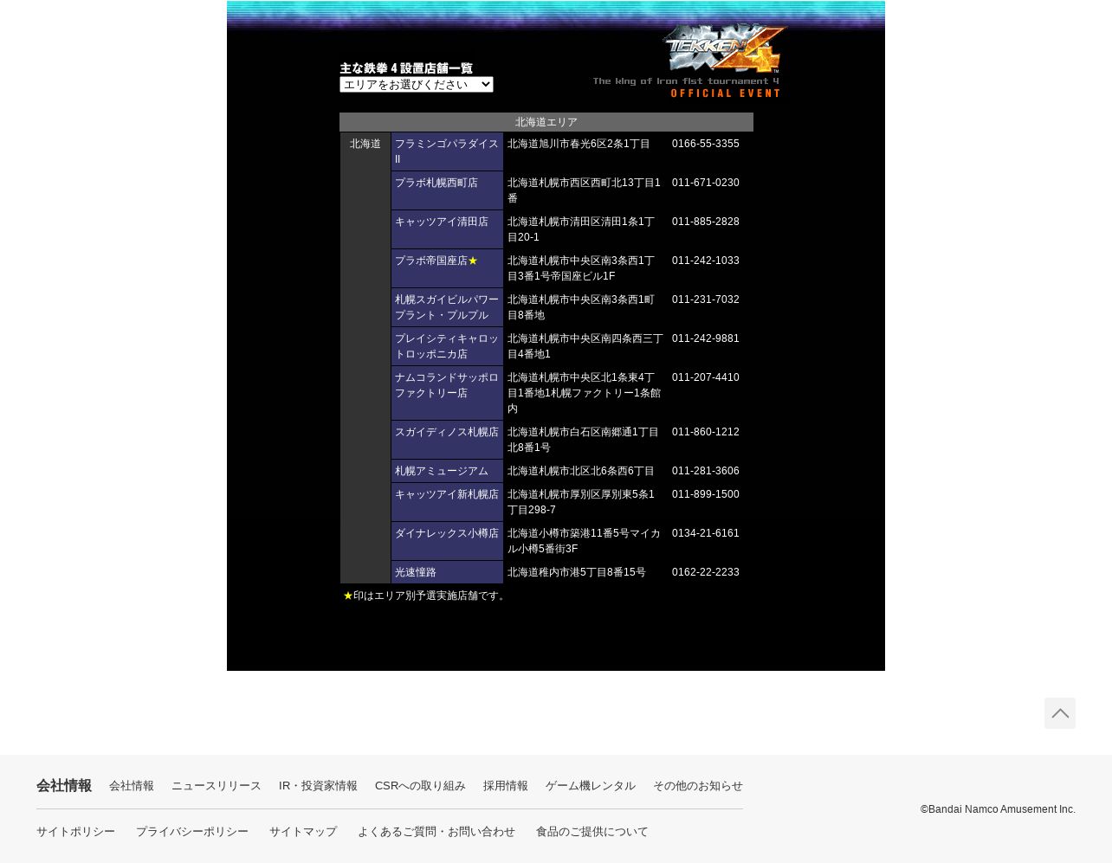Image resolution: width=1112 pixels, height=863 pixels.
Task: Click the back-to-top arrow button
Action: point(1060,713)
